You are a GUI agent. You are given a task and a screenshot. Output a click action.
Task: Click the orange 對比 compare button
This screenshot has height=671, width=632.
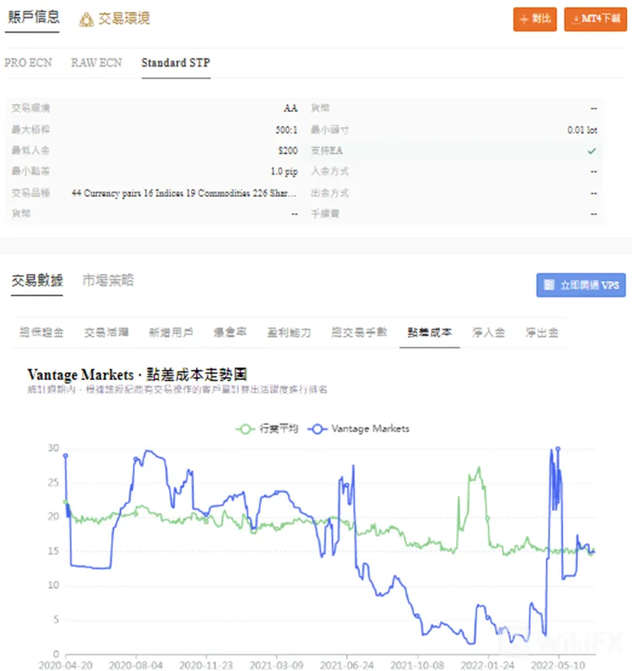click(535, 19)
